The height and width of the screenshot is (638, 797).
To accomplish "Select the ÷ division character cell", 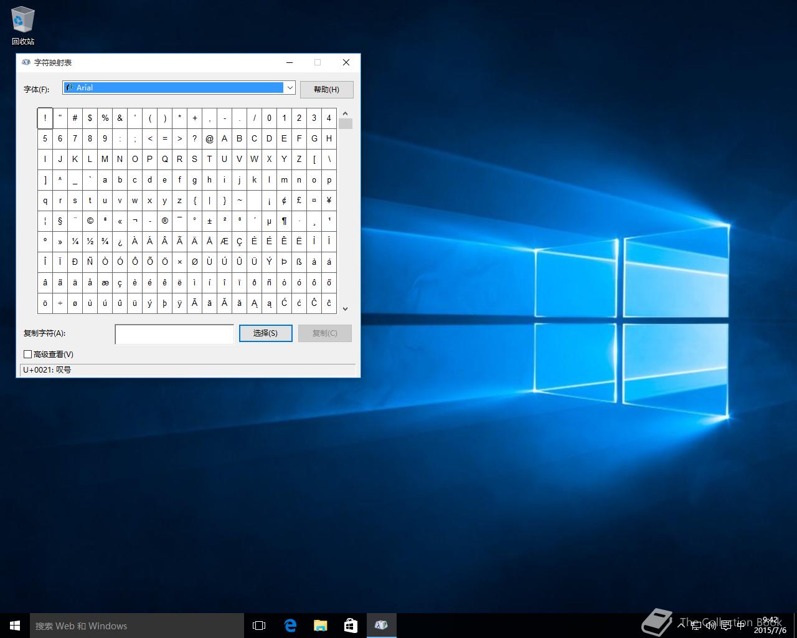I will pos(60,303).
